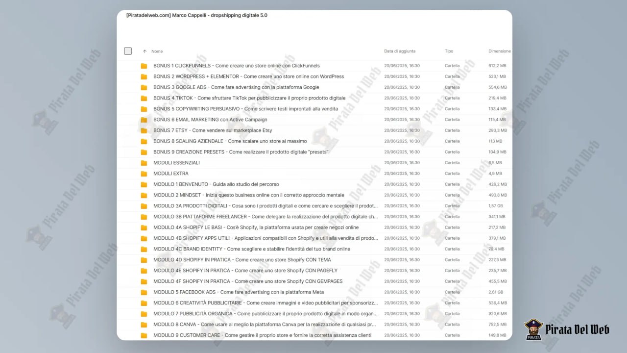Sort by the Tipo column header
627x353 pixels.
click(x=449, y=51)
